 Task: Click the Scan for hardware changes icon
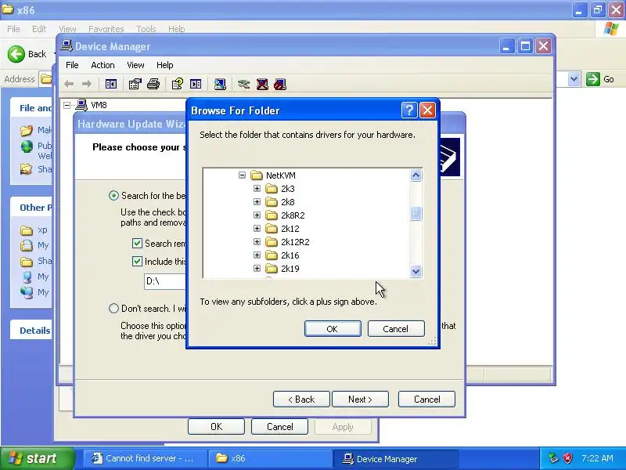pyautogui.click(x=220, y=84)
